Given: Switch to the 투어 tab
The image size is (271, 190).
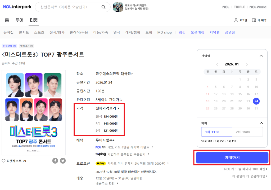Looking at the screenshot, I should pyautogui.click(x=19, y=20).
